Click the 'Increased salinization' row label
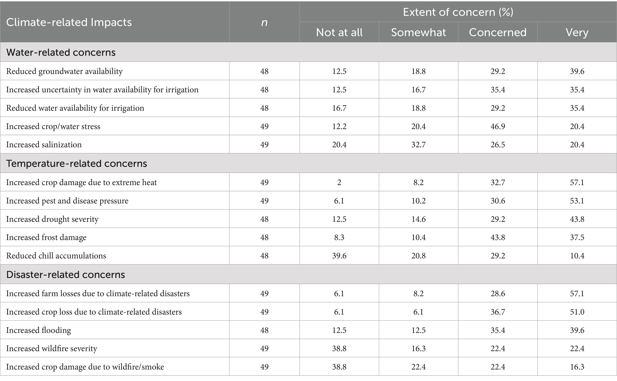Viewport: 617px width, 381px height. click(x=44, y=145)
